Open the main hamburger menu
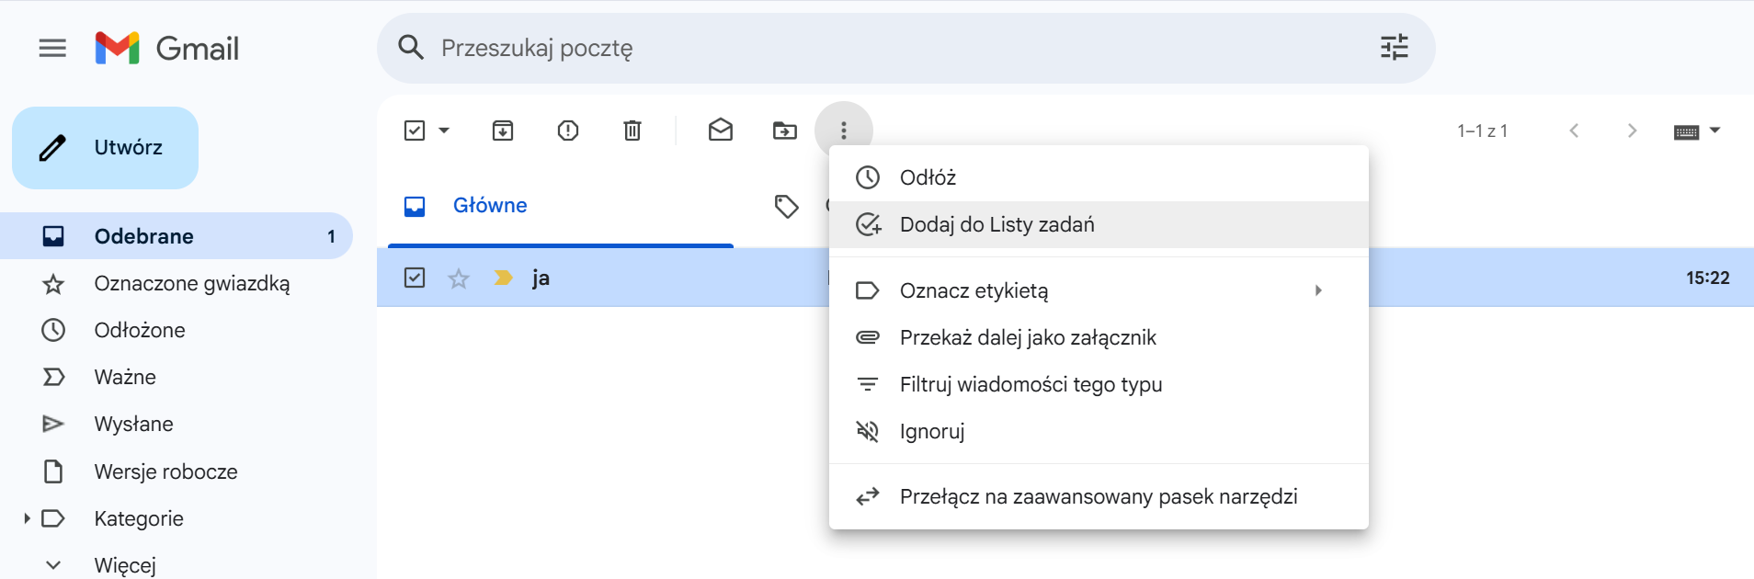The width and height of the screenshot is (1754, 579). (52, 48)
